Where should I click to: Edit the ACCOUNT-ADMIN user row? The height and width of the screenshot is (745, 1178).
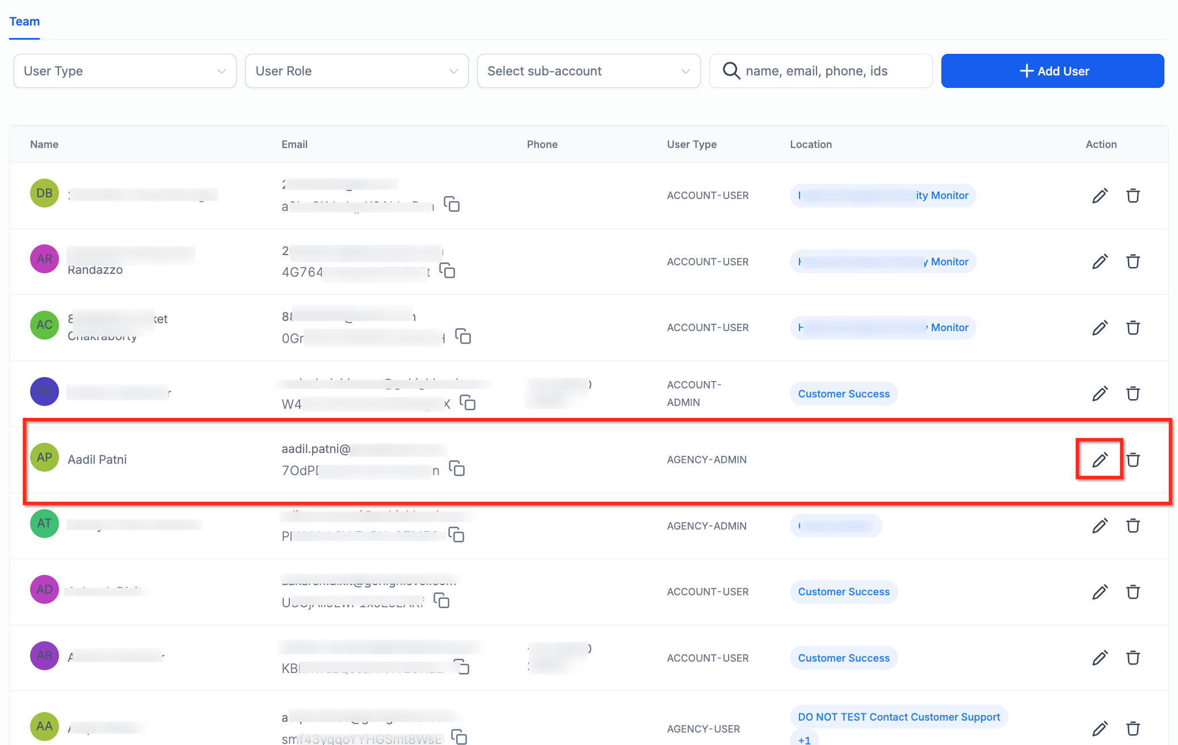1100,393
